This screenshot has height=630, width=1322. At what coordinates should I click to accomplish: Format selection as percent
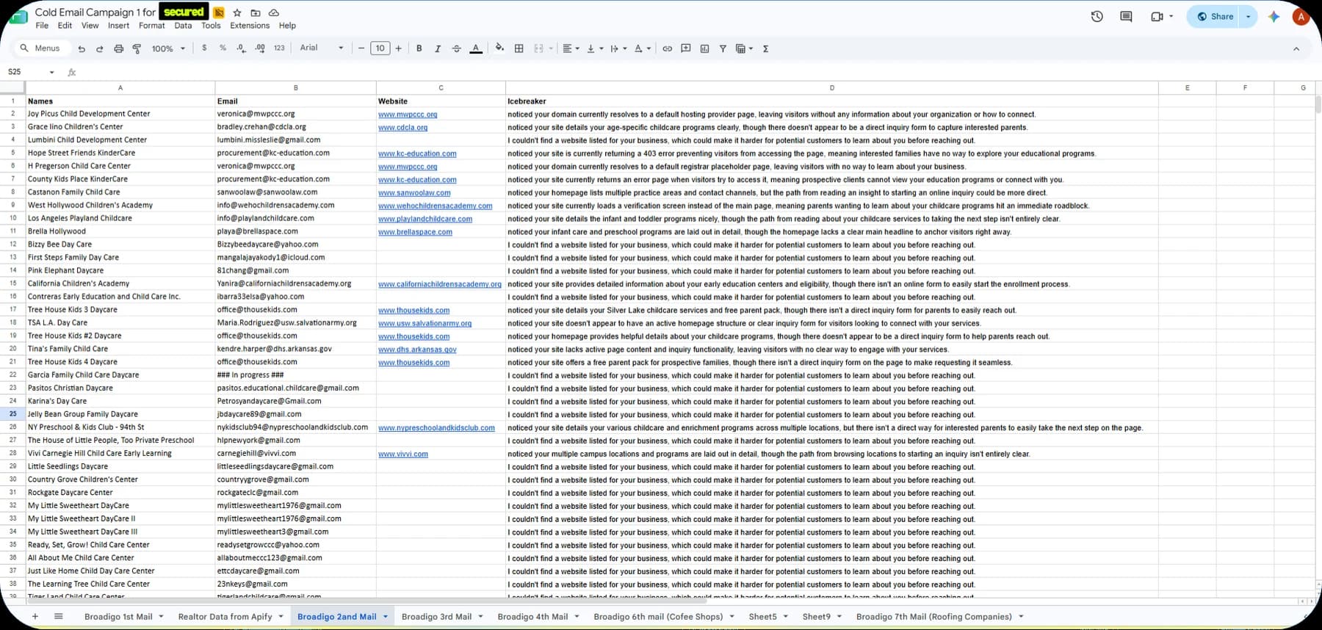click(223, 48)
